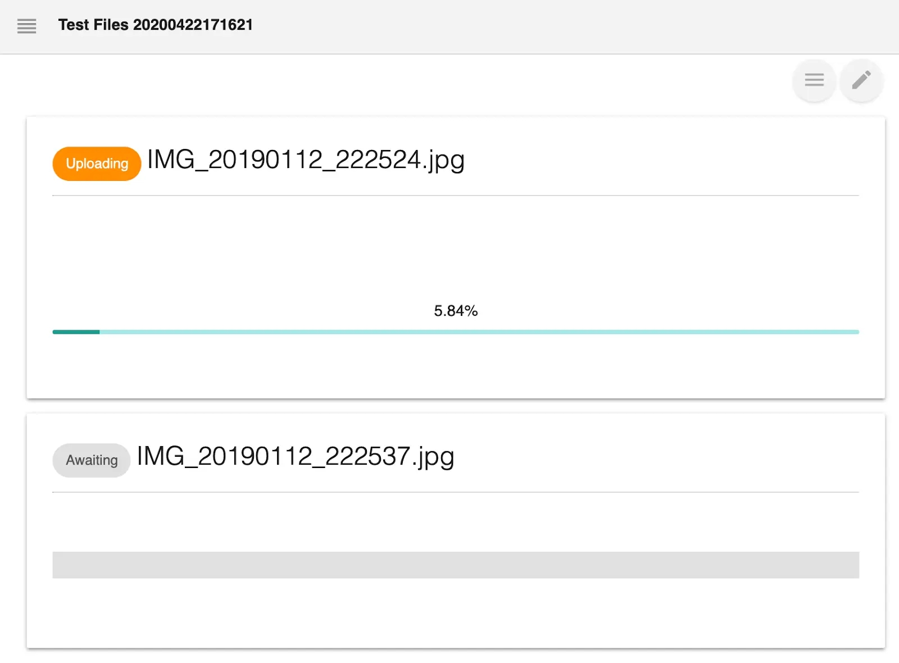
Task: Click the Test Files 20200422171621 title
Action: (x=156, y=25)
